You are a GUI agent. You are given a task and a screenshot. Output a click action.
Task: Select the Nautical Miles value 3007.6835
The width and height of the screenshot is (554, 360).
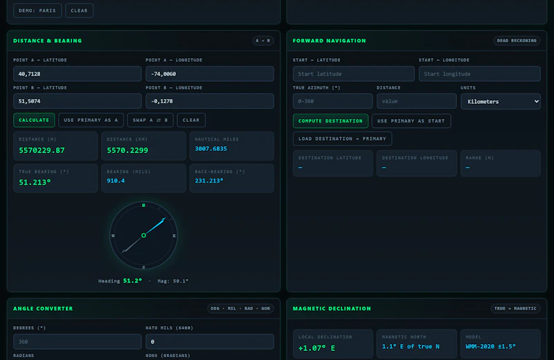(211, 149)
